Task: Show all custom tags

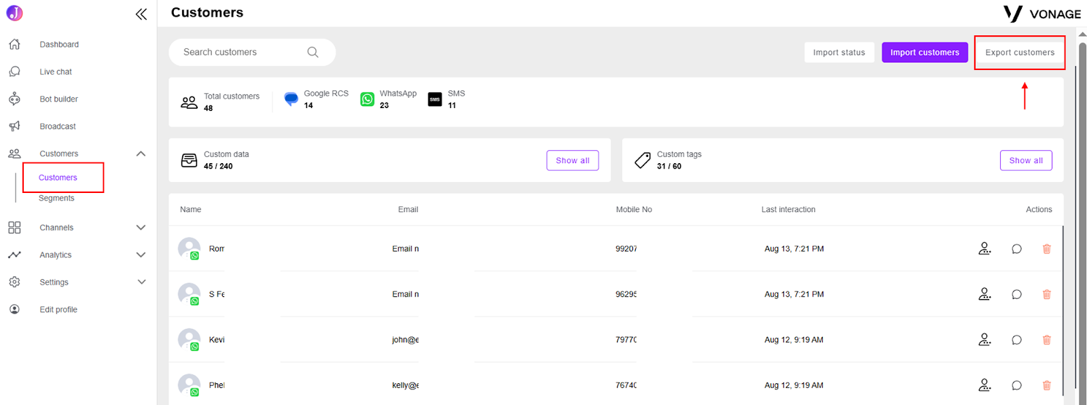Action: (x=1026, y=160)
